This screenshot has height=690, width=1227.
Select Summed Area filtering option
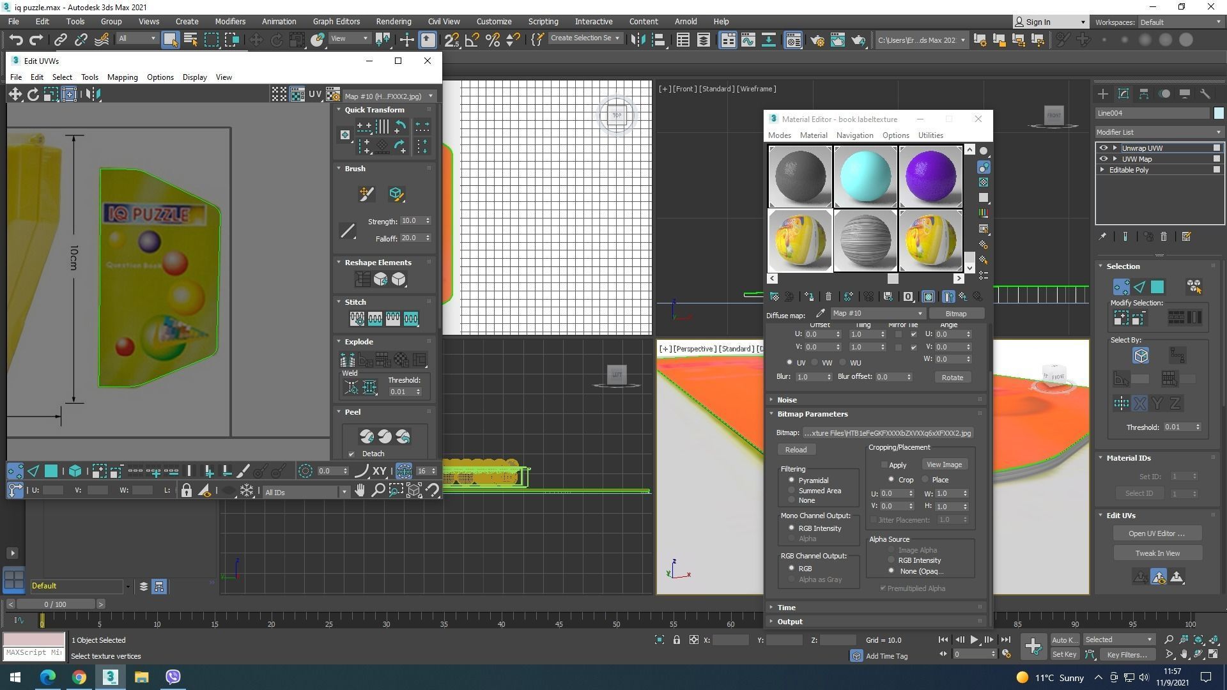coord(791,490)
